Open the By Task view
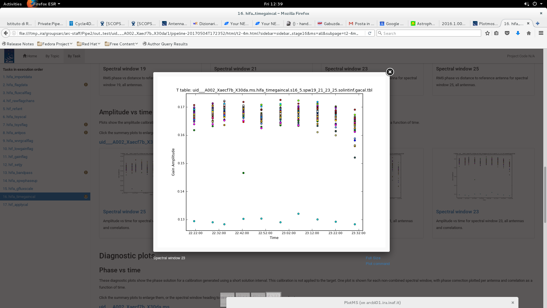The height and width of the screenshot is (308, 547). pos(74,56)
